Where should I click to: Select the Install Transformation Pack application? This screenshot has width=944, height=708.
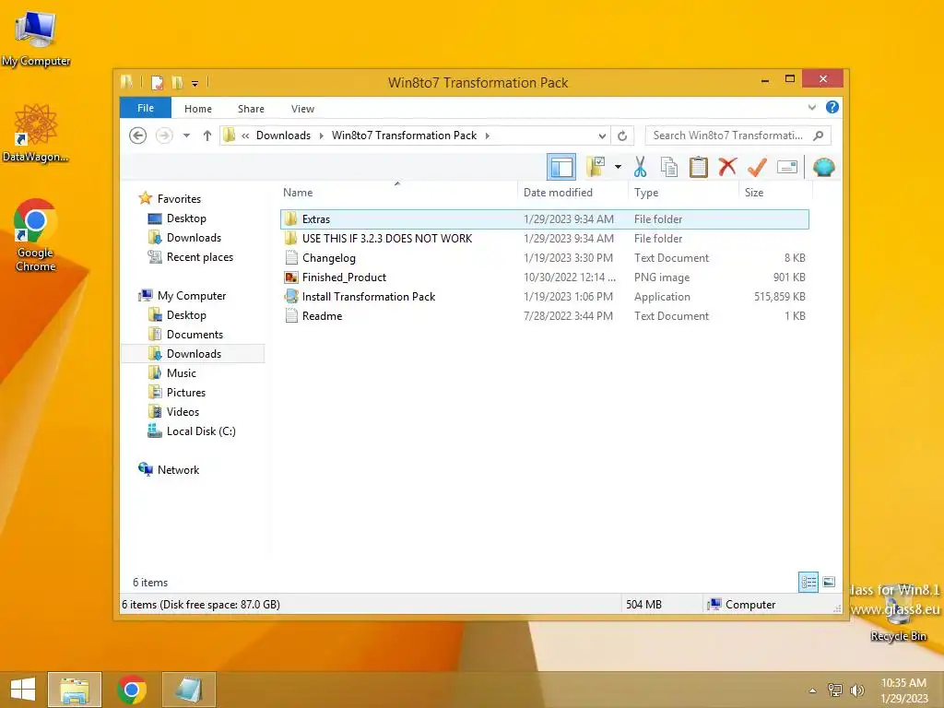(544, 296)
